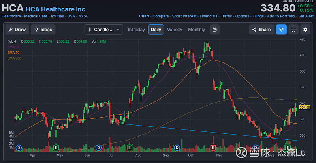Image resolution: width=316 pixels, height=163 pixels.
Task: Open the Share menu
Action: coord(260,30)
